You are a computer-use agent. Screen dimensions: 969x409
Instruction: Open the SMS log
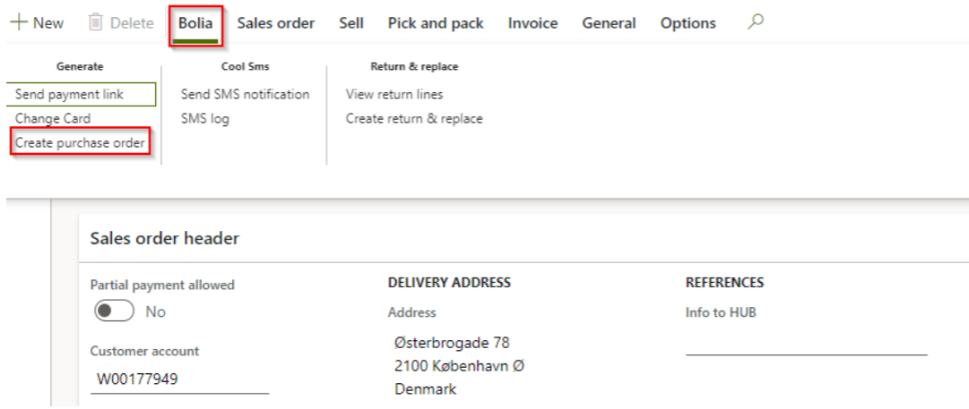[204, 118]
